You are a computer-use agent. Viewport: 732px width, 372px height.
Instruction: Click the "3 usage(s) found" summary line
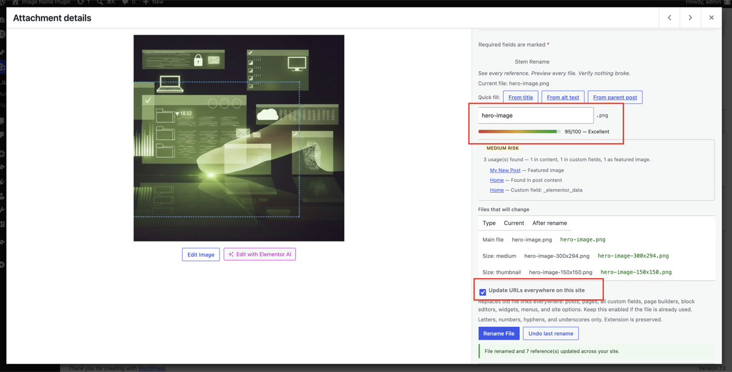point(567,160)
